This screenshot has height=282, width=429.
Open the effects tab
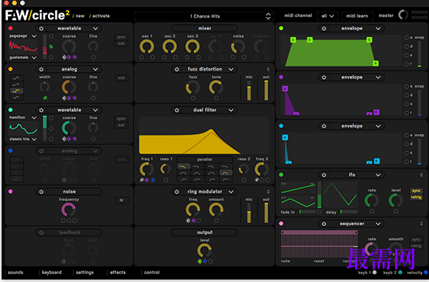click(118, 272)
